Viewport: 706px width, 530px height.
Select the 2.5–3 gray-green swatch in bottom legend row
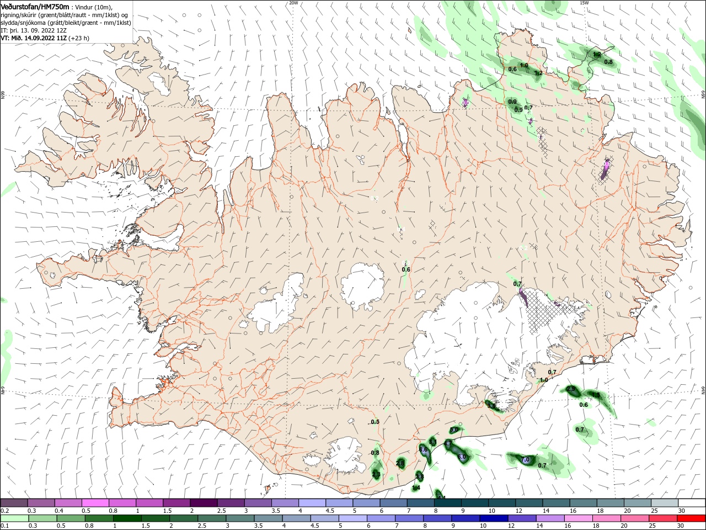212,518
